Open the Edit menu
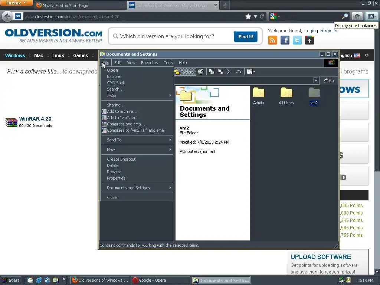Screen dimensions: 380x285 tap(118, 63)
